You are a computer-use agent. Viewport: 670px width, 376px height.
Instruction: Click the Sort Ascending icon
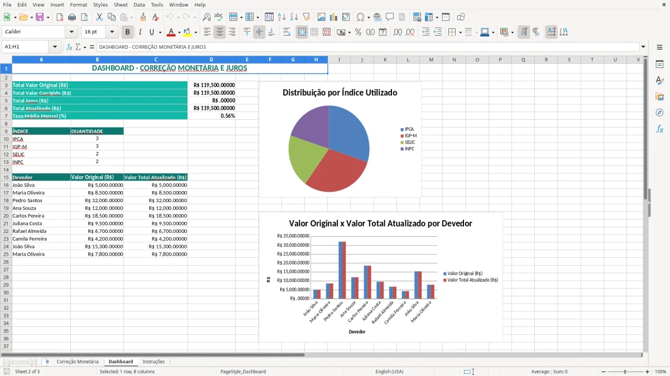click(x=281, y=17)
